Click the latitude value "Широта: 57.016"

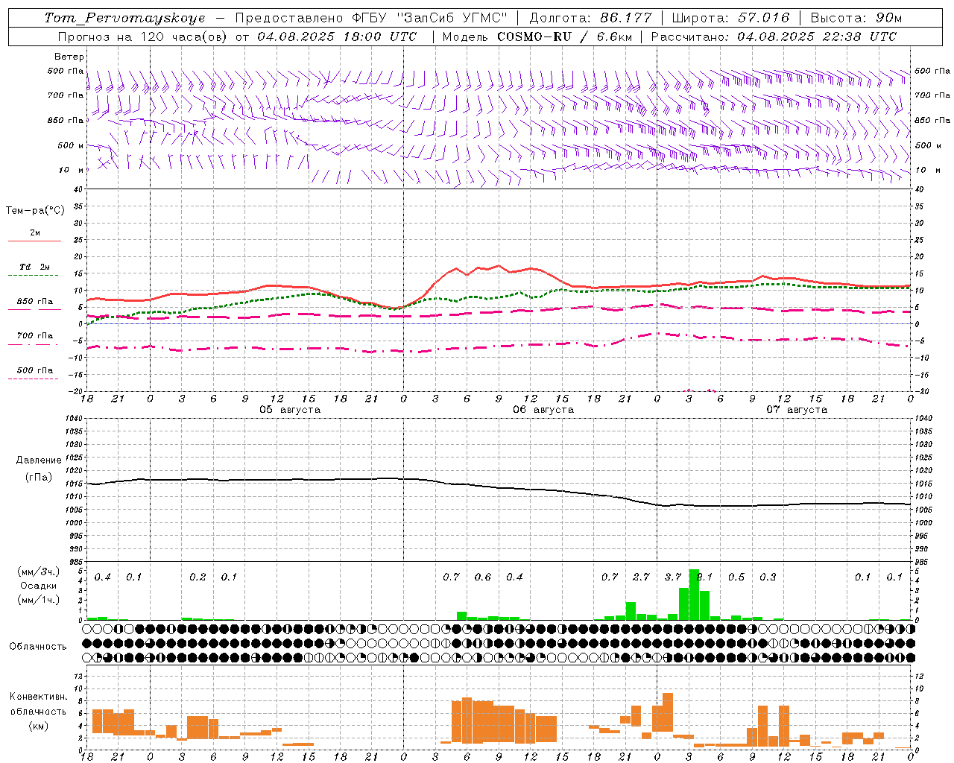click(x=730, y=18)
